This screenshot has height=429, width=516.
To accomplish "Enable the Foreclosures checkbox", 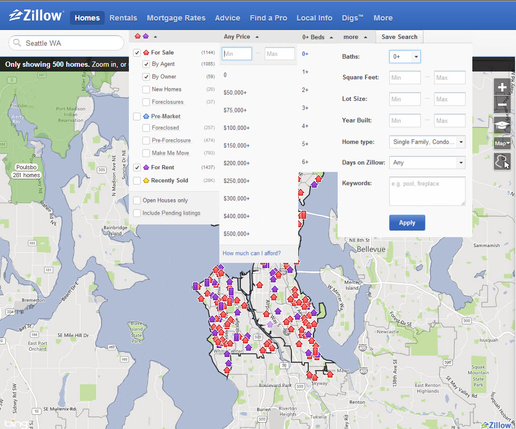I will click(146, 102).
